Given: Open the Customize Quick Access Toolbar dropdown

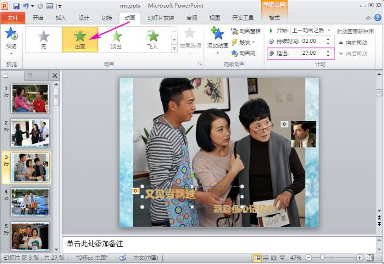Looking at the screenshot, I should pyautogui.click(x=60, y=6).
